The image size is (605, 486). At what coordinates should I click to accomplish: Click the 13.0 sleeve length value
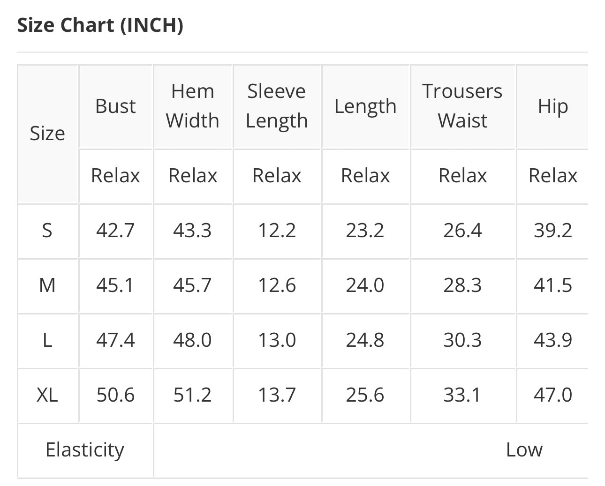[277, 340]
